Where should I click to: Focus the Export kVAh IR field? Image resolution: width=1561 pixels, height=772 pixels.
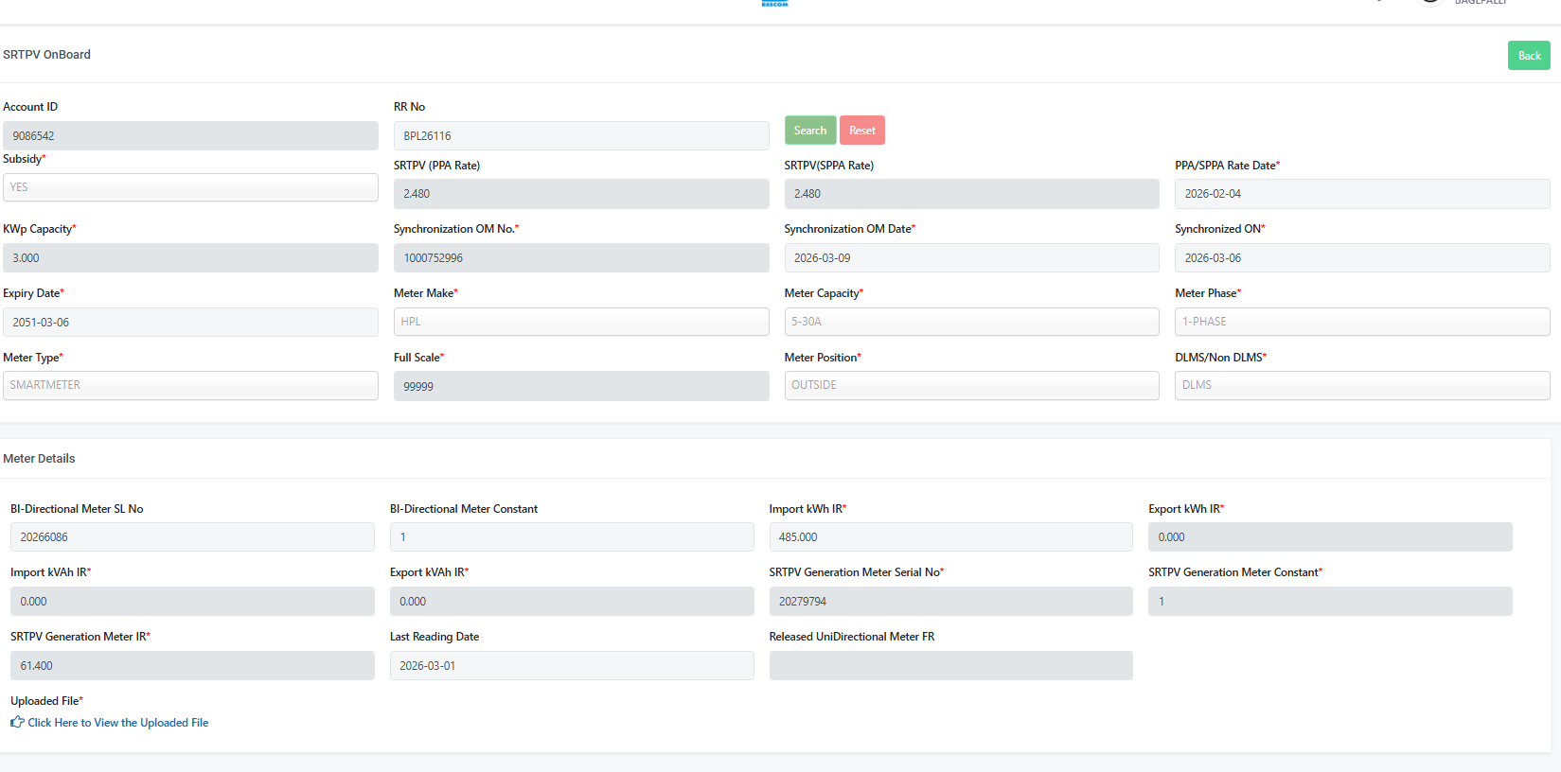click(x=572, y=602)
